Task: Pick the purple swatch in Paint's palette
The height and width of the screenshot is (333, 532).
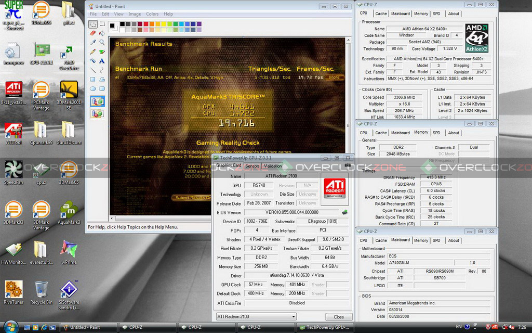Action: pyautogui.click(x=199, y=24)
